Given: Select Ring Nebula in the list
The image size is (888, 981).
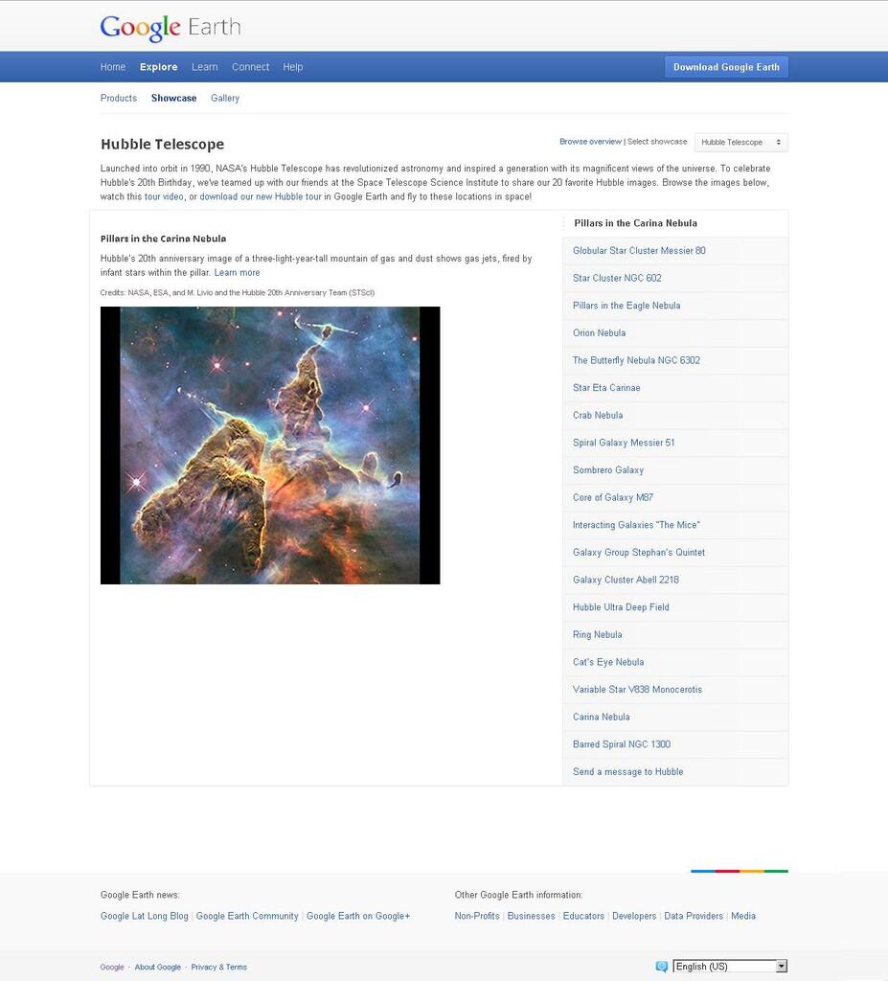Looking at the screenshot, I should (675, 635).
